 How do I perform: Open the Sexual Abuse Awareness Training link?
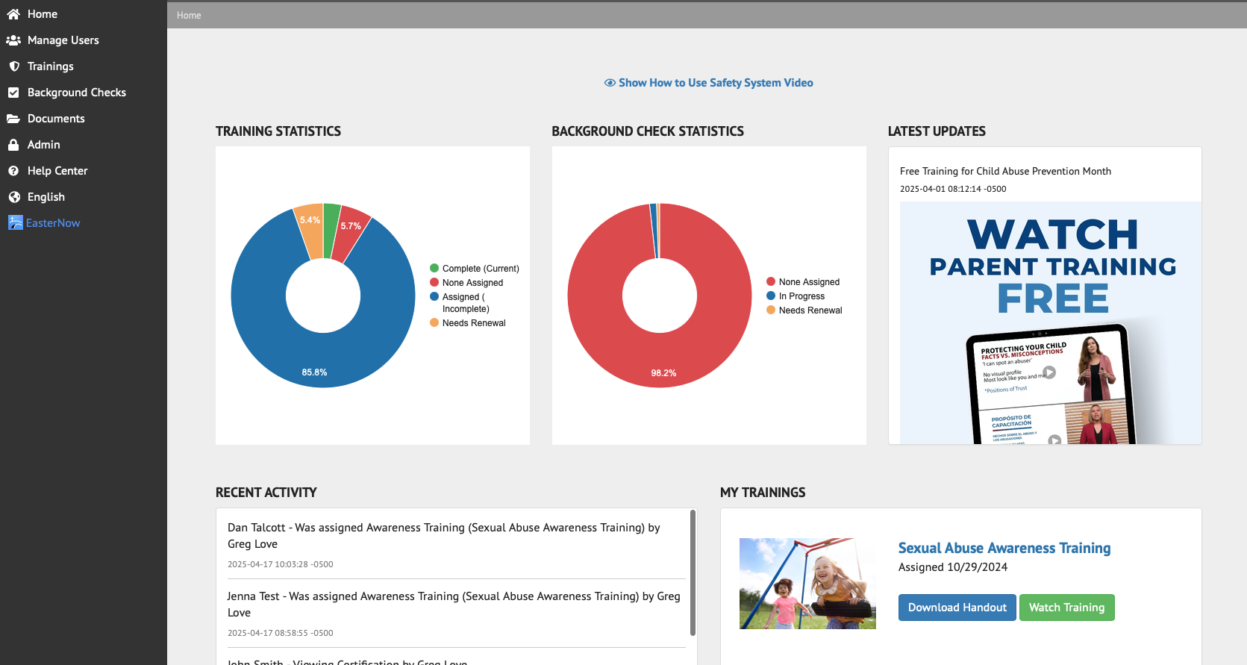click(1004, 548)
